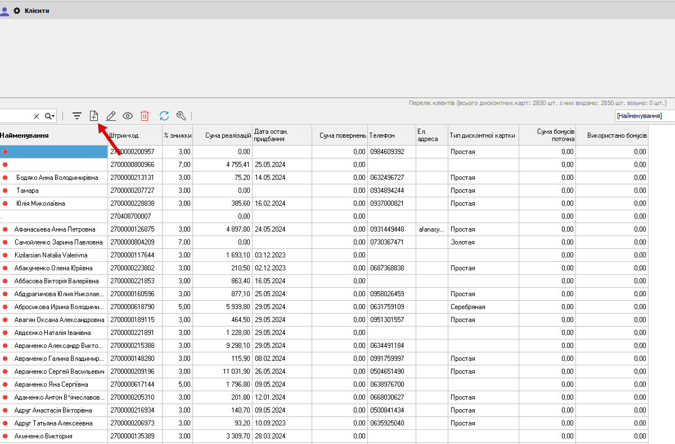Click the Тип дисконтної картки column header
The image size is (675, 444).
pyautogui.click(x=483, y=135)
